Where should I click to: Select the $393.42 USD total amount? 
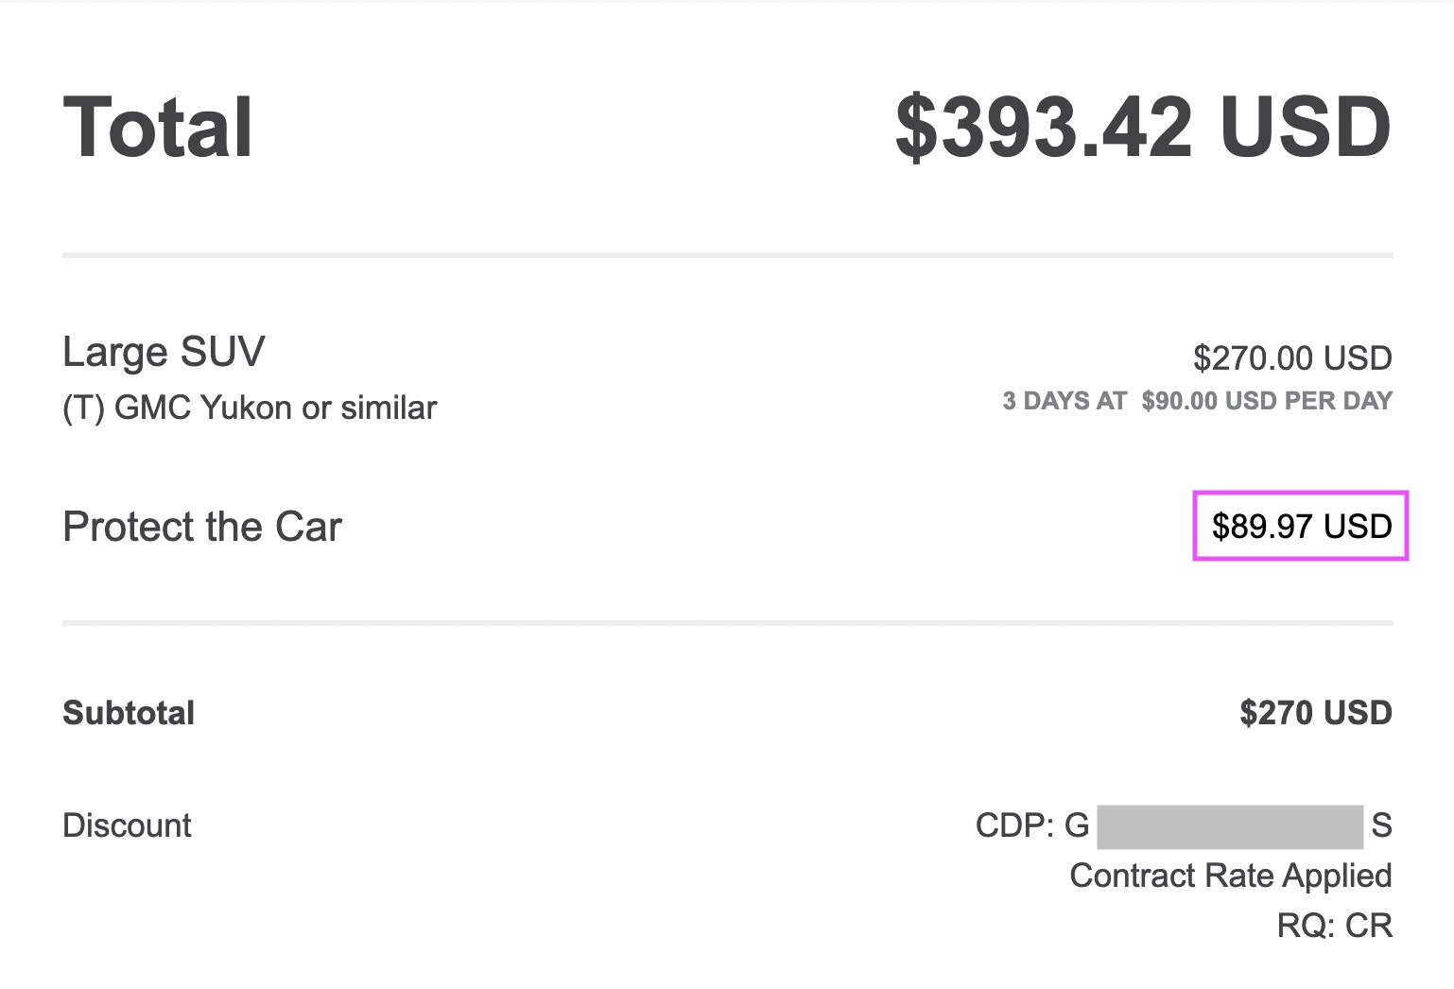tap(1143, 128)
